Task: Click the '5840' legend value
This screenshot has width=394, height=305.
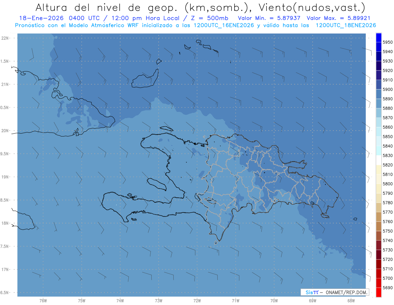Action: pyautogui.click(x=388, y=146)
